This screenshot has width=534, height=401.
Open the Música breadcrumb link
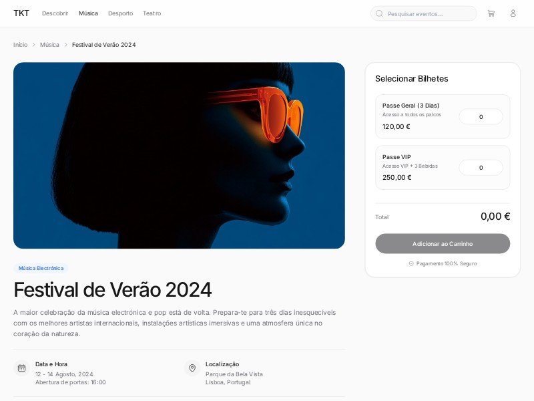(49, 45)
